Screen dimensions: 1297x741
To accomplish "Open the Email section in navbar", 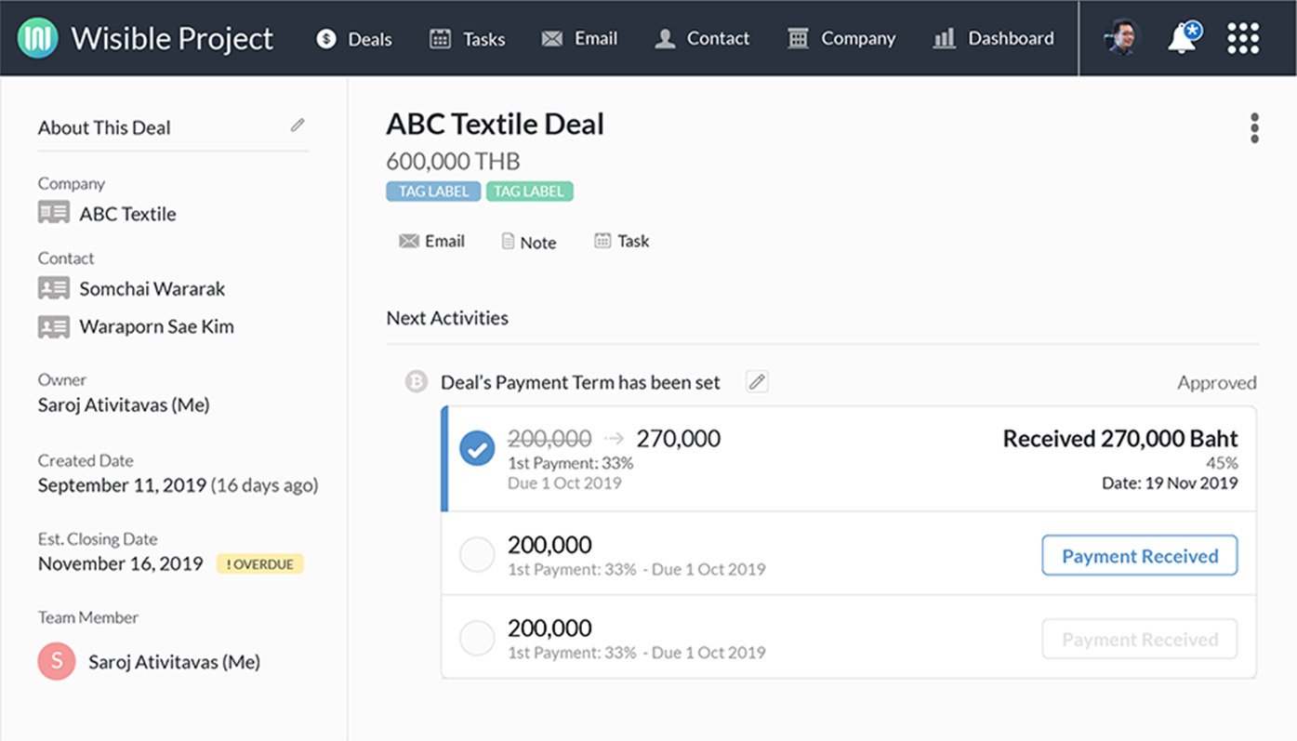I will tap(579, 39).
